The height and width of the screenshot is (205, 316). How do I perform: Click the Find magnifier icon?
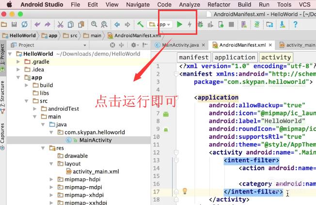[x=94, y=24]
